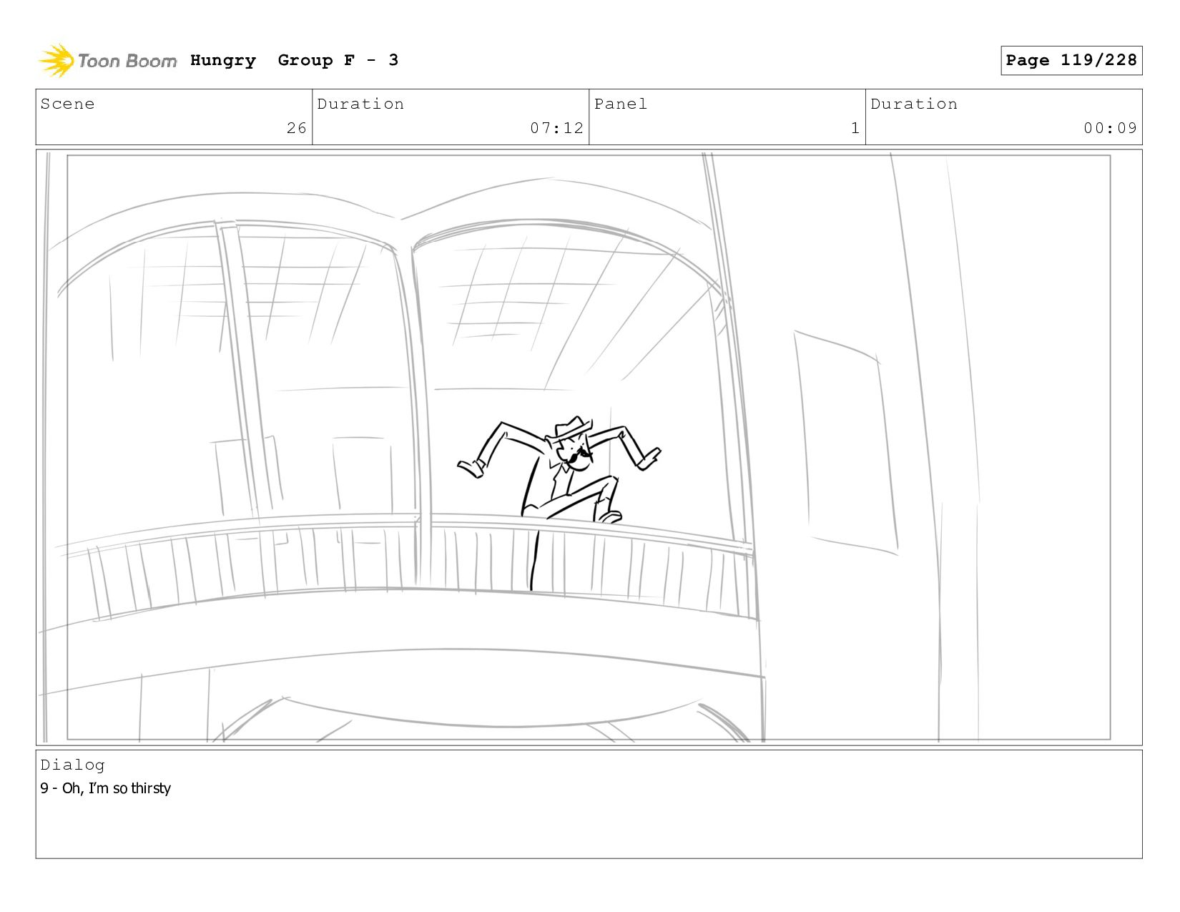Click the 'Scene' label
The height and width of the screenshot is (912, 1180).
(67, 104)
